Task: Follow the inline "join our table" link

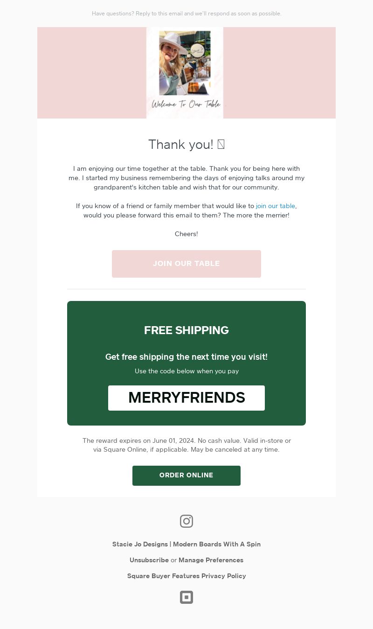Action: click(x=275, y=206)
